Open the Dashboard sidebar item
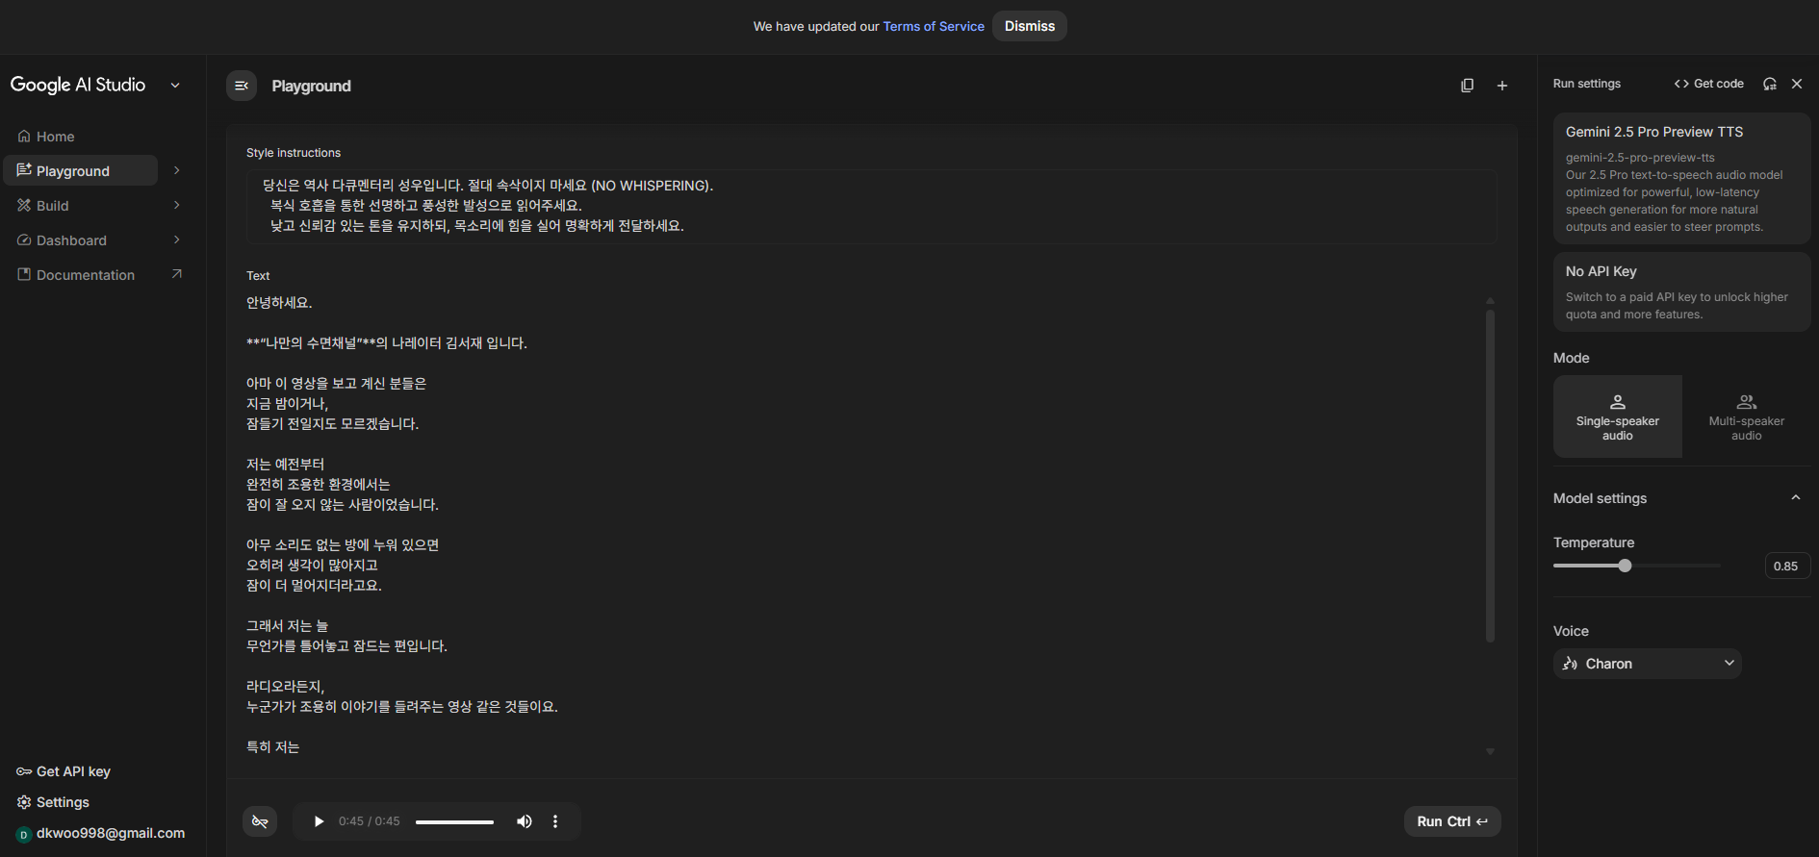This screenshot has width=1819, height=857. click(72, 240)
